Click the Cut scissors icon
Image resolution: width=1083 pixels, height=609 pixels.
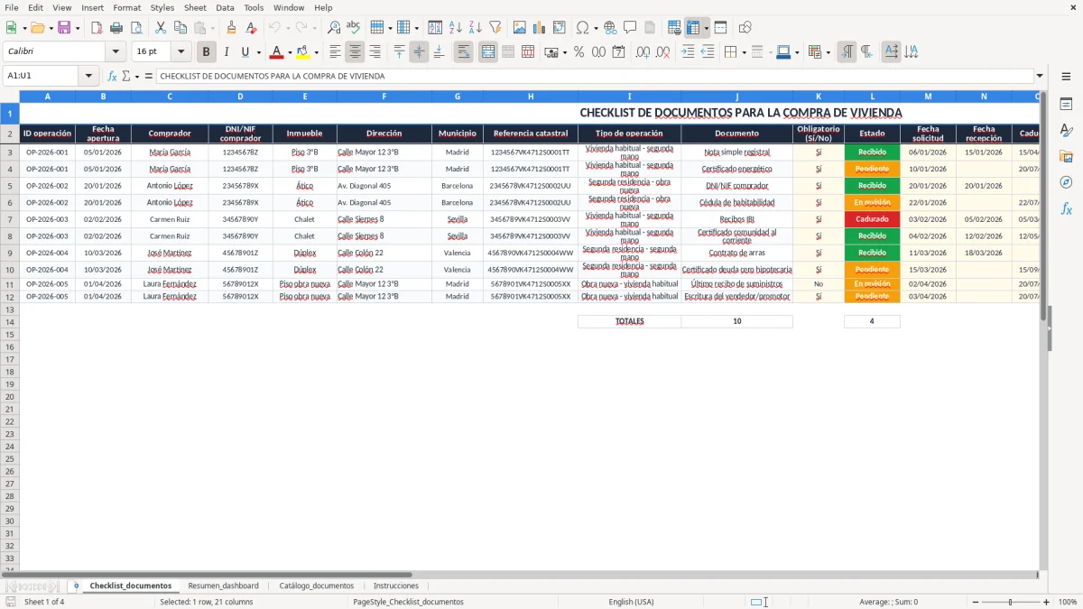(161, 28)
